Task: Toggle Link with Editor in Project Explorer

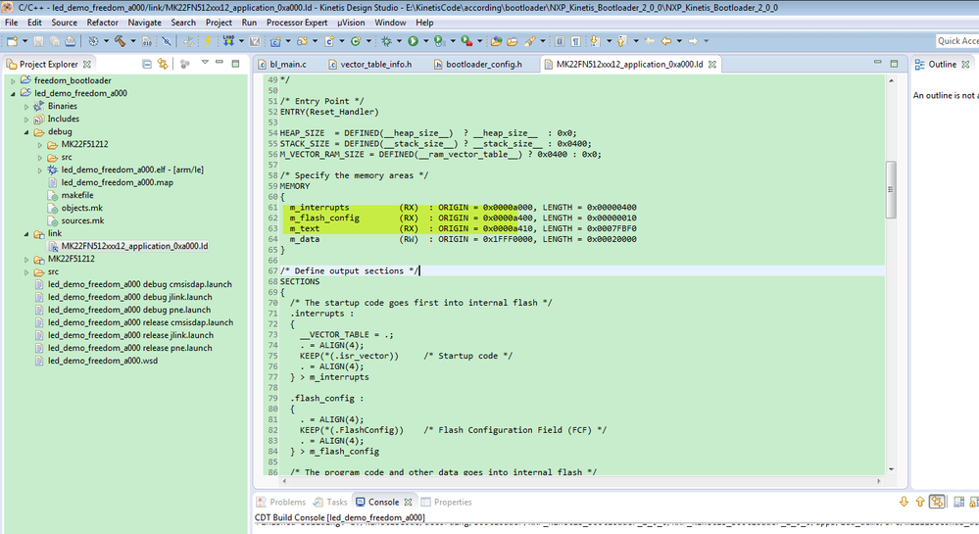Action: pyautogui.click(x=163, y=64)
